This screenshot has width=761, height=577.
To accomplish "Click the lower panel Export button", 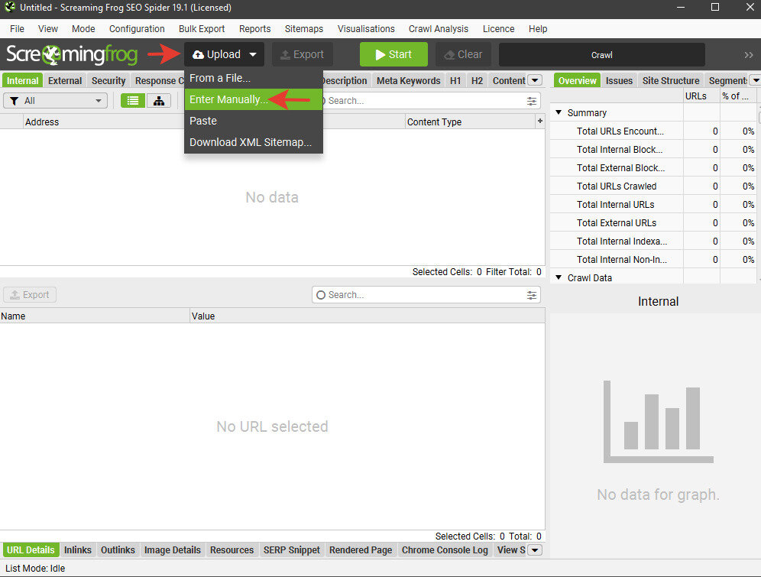I will point(30,294).
